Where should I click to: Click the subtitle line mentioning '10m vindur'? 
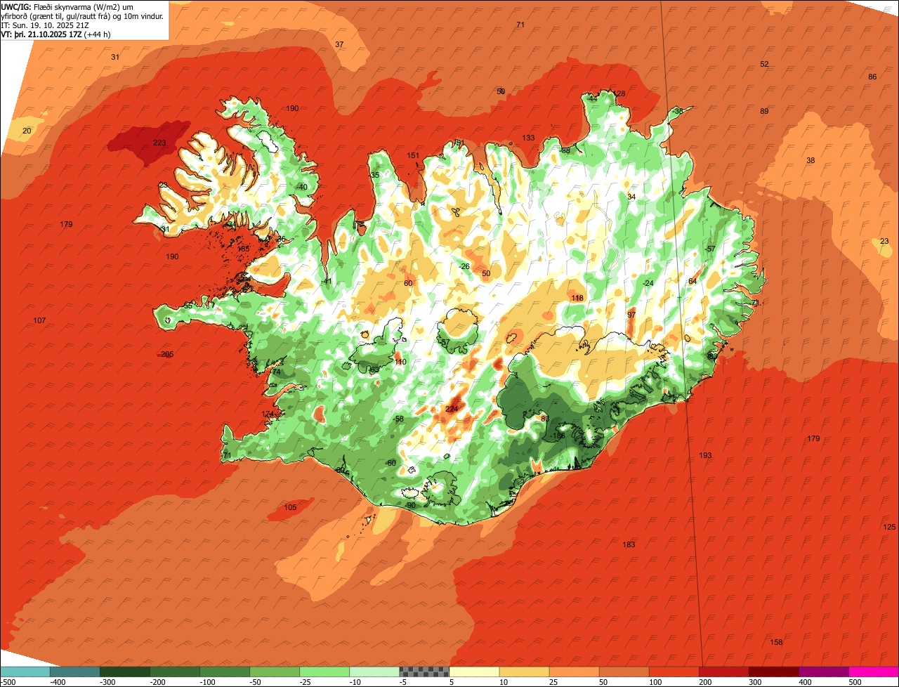[82, 15]
